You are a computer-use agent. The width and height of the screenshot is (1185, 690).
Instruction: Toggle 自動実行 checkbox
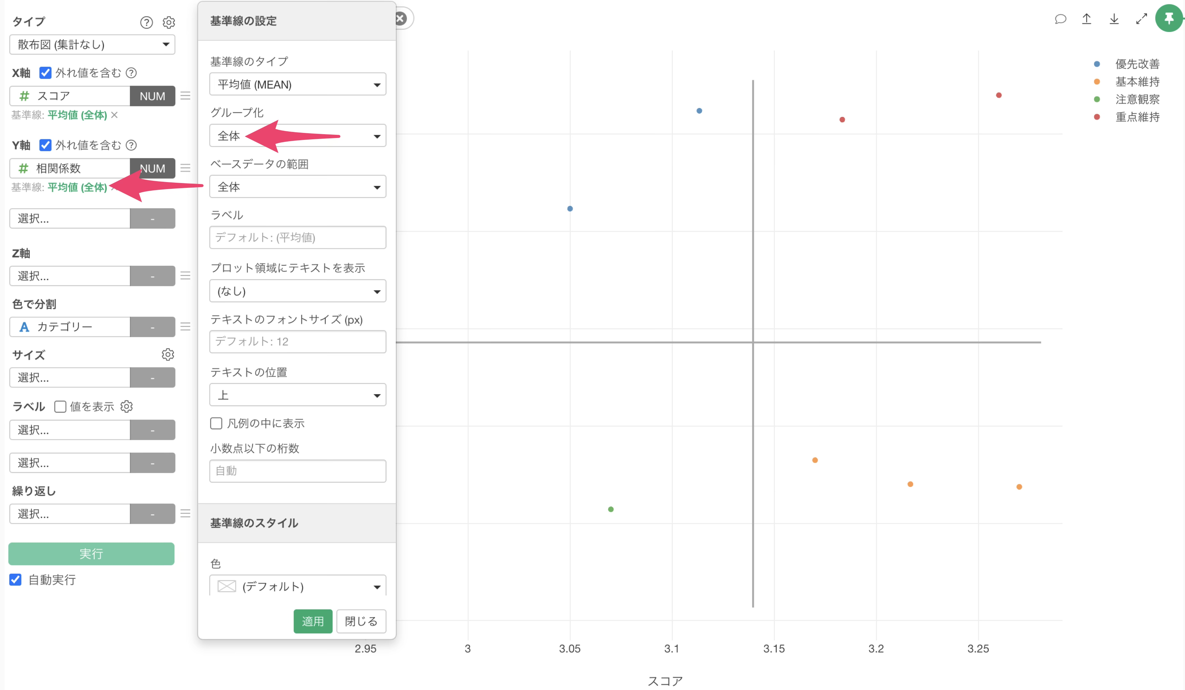click(x=16, y=579)
